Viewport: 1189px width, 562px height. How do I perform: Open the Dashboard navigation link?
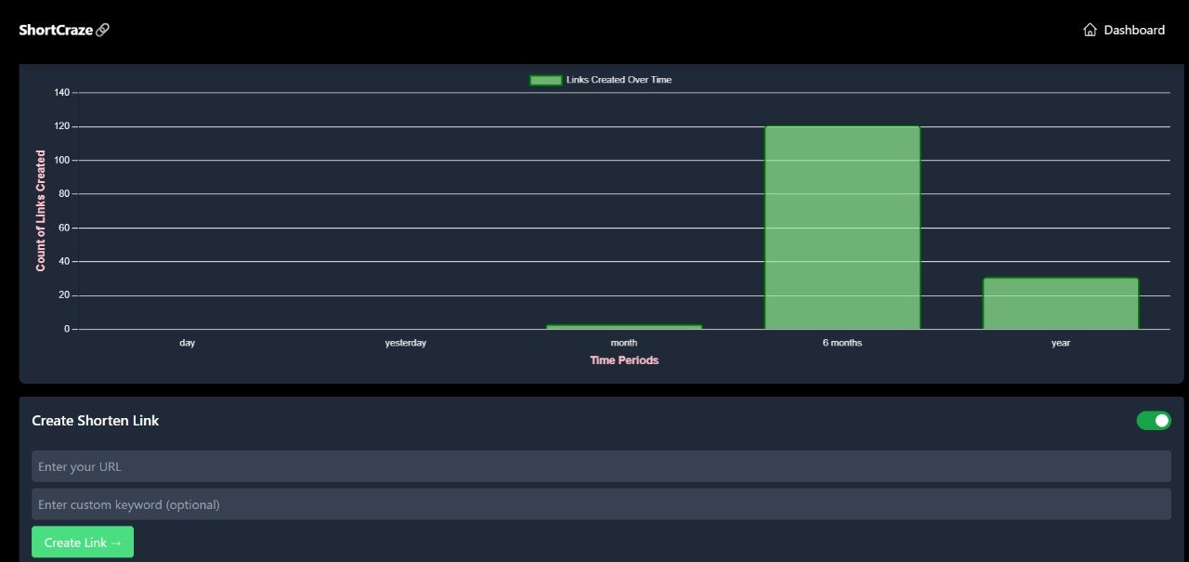tap(1133, 30)
